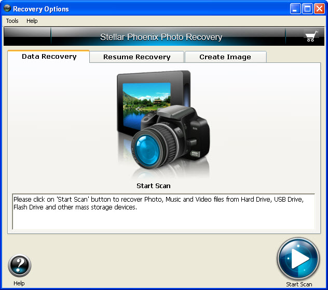Switch to the Data Recovery tab
Screen dimensions: 328x290
(x=49, y=56)
